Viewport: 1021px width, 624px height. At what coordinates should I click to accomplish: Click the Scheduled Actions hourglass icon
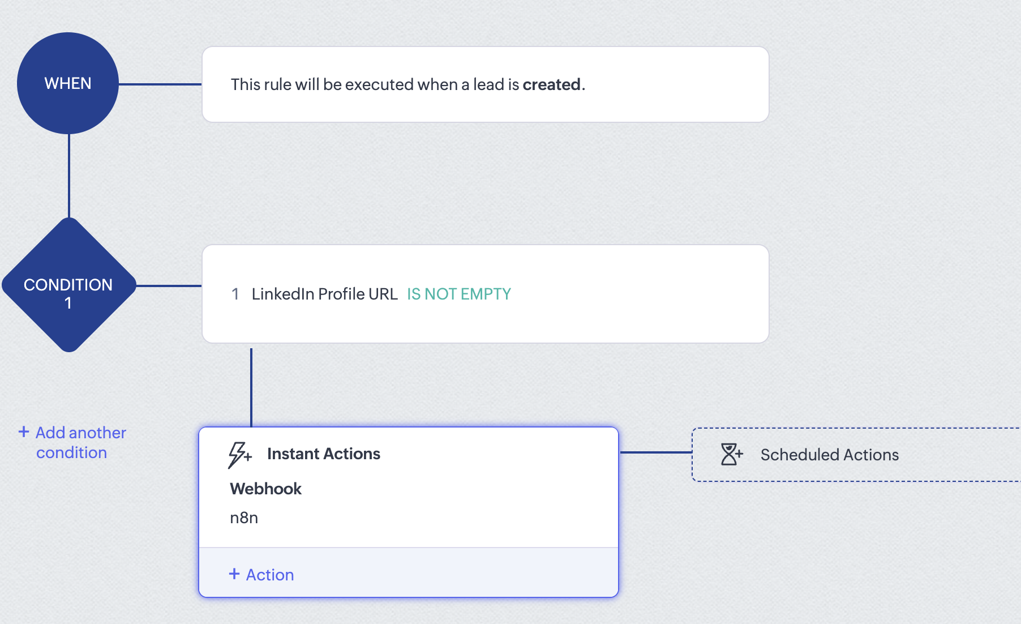click(731, 454)
